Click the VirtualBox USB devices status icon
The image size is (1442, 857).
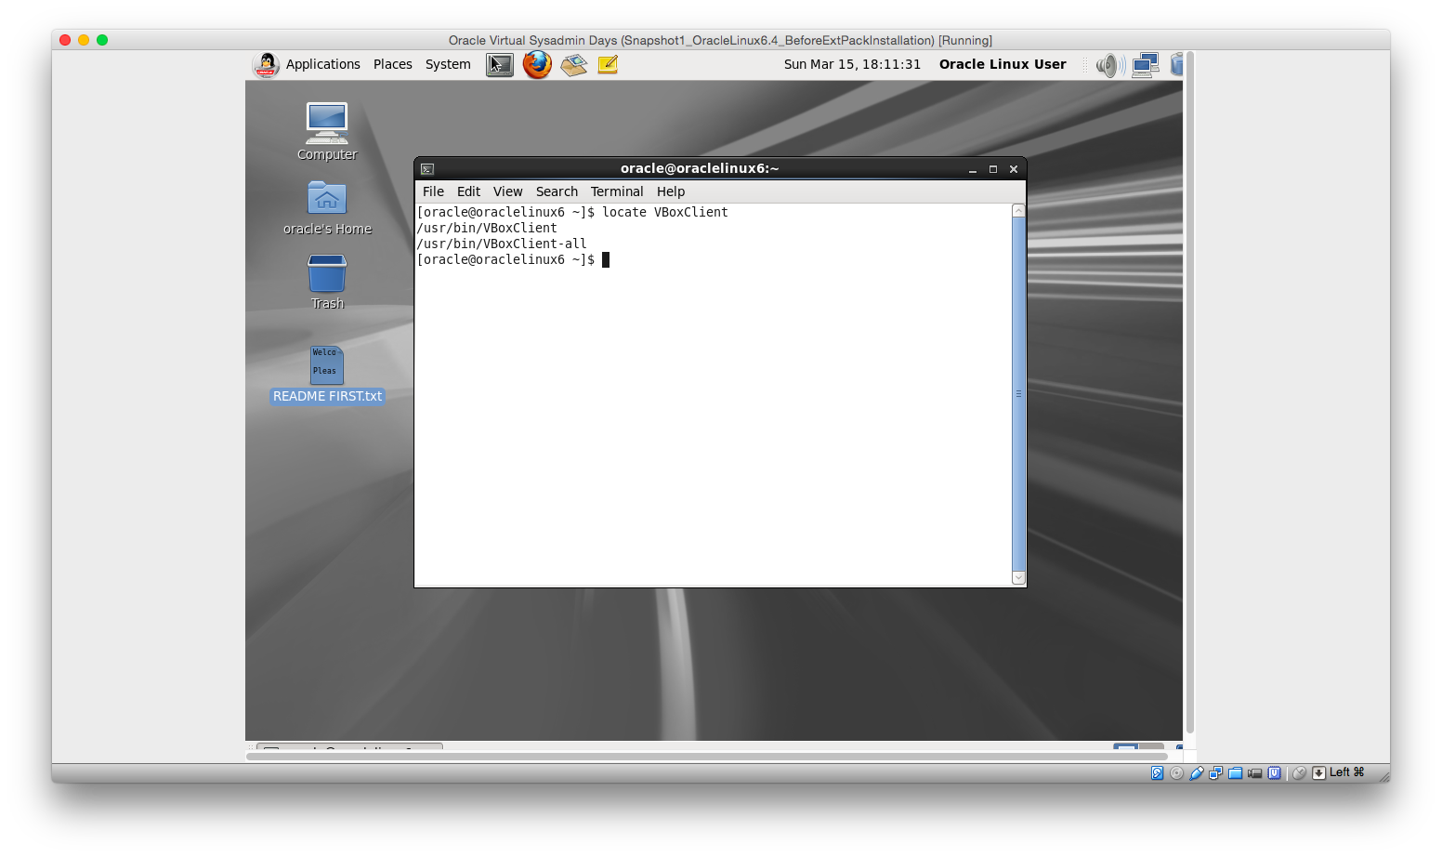tap(1196, 773)
